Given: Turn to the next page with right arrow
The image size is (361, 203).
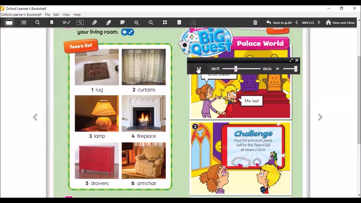Looking at the screenshot, I should pos(320,117).
